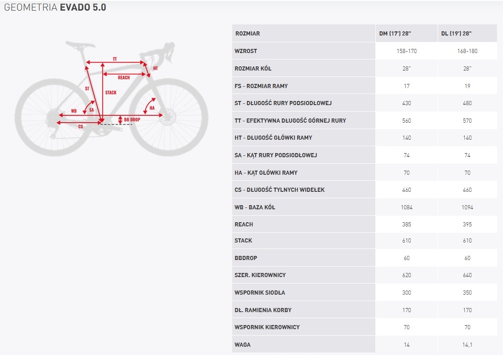The width and height of the screenshot is (503, 355).
Task: Click the HT label near the handlebars
Action: click(x=155, y=68)
